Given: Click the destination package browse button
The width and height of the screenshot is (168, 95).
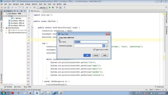Looking at the screenshot, I should (107, 46).
